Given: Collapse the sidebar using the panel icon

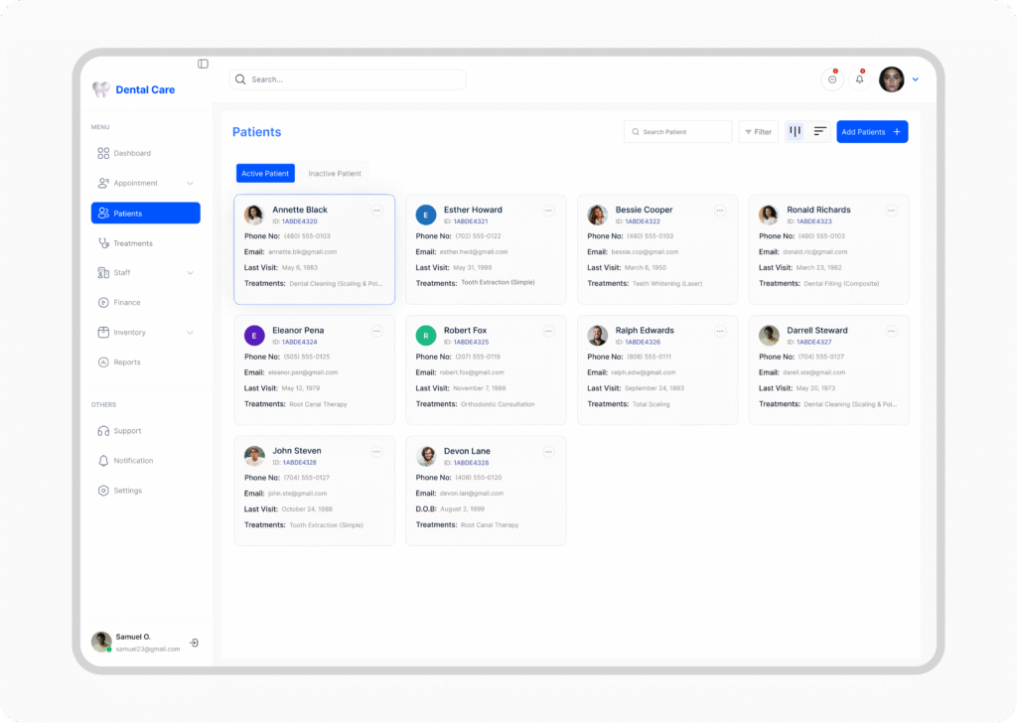Looking at the screenshot, I should click(203, 64).
